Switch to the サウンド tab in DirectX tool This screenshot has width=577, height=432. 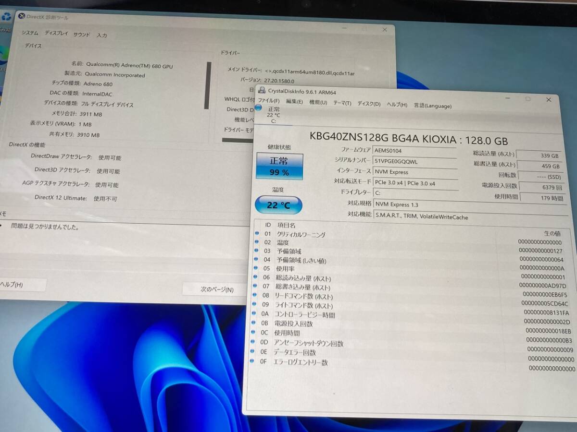pos(82,34)
